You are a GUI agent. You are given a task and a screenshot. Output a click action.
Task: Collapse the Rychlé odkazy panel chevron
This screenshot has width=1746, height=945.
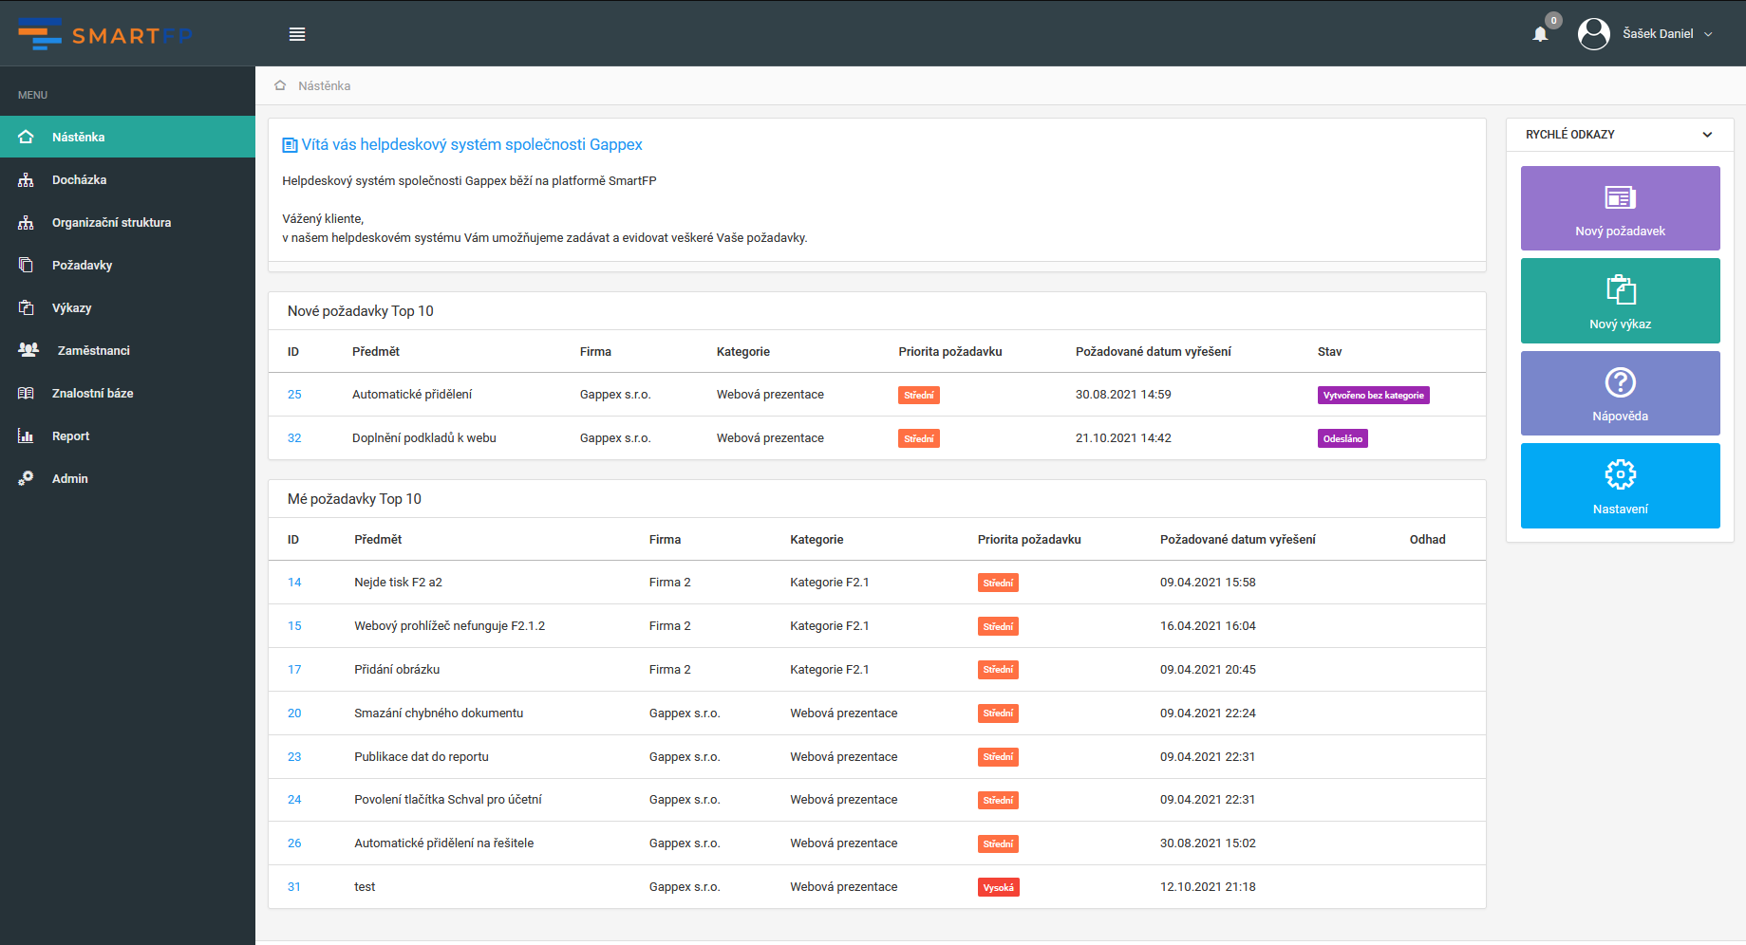tap(1707, 135)
